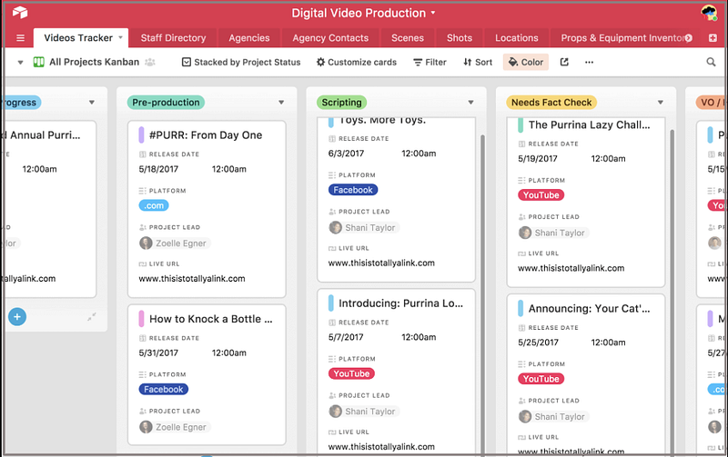The width and height of the screenshot is (728, 457).
Task: Switch to the Staff Directory tab
Action: tap(173, 38)
